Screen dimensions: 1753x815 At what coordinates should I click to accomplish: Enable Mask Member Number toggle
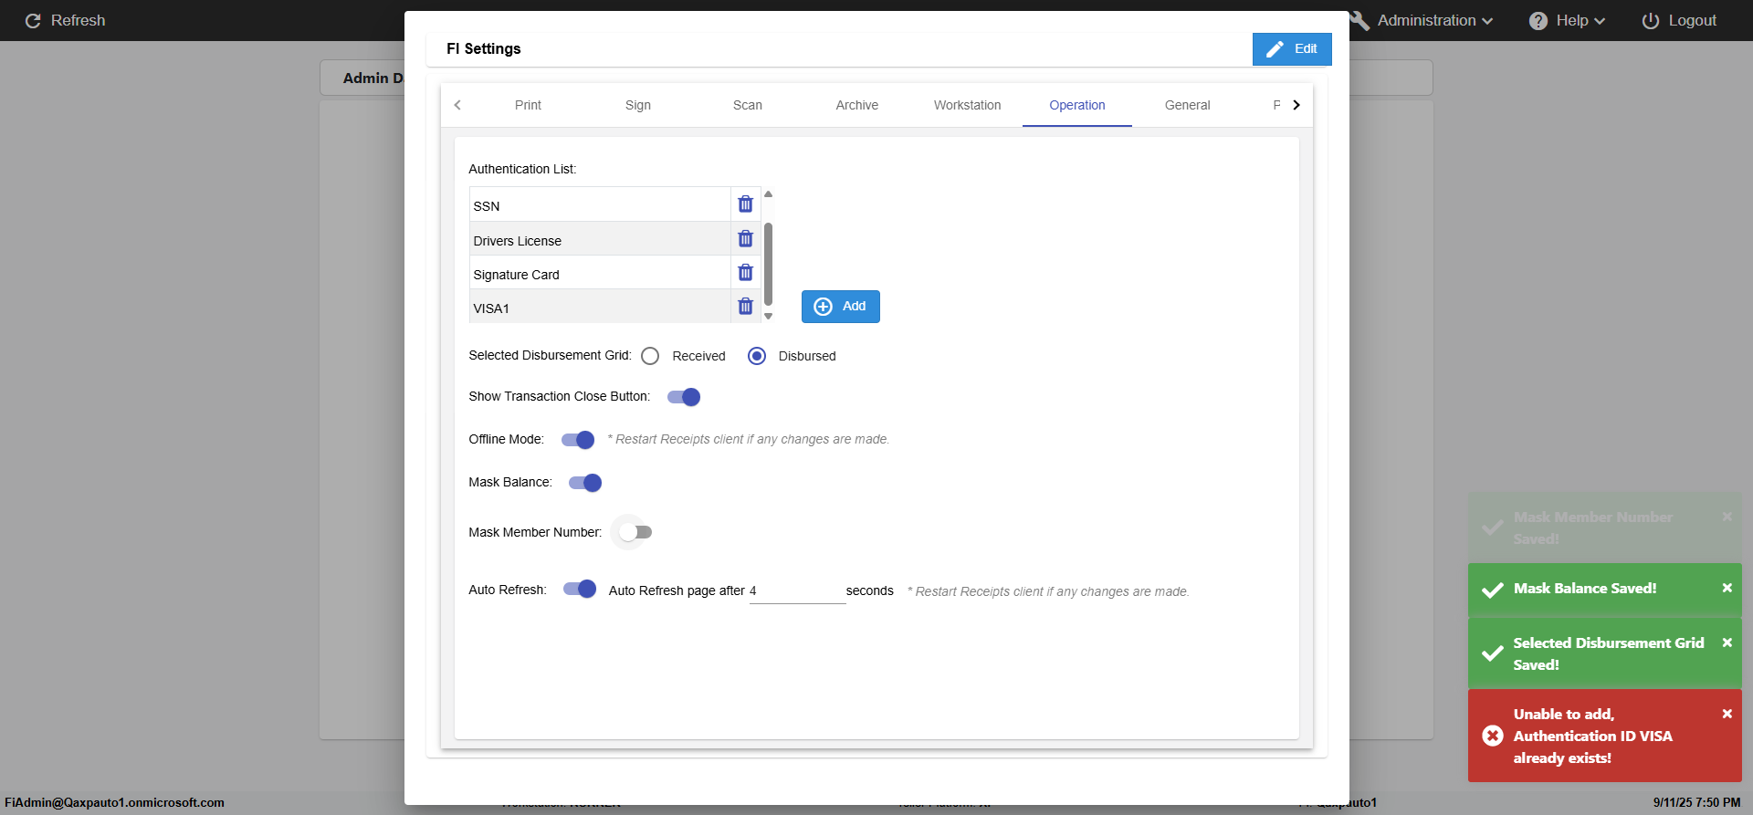(x=635, y=532)
